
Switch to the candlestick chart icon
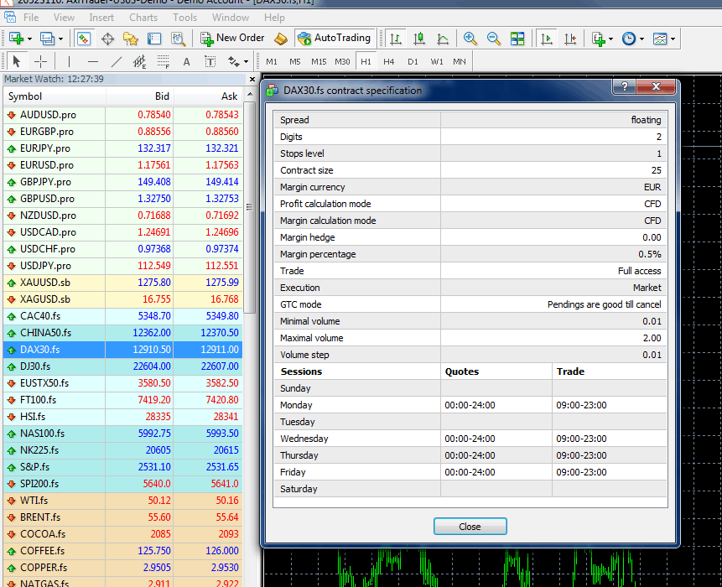tap(419, 39)
